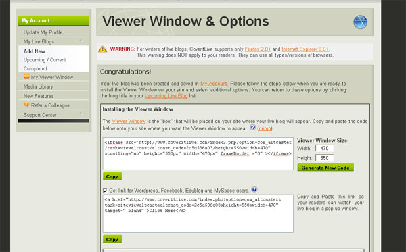This screenshot has height=252, width=406.
Task: Open the Viewer Window link
Action: (129, 121)
